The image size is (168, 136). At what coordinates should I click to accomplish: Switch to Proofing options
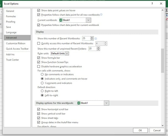[17, 22]
